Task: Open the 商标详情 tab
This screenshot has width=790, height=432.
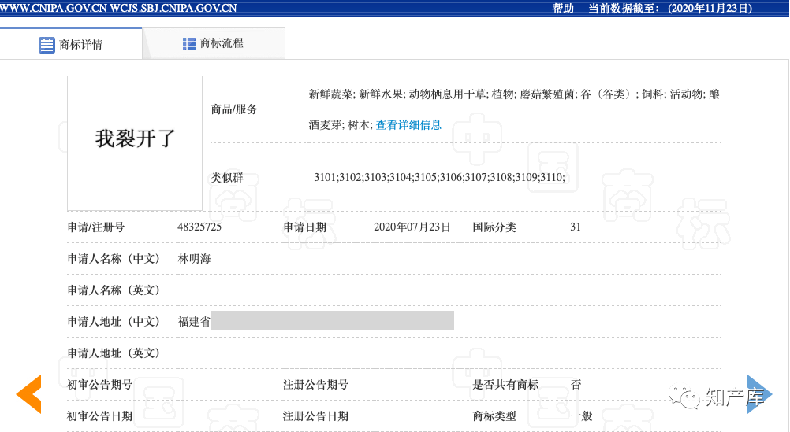Action: click(71, 44)
